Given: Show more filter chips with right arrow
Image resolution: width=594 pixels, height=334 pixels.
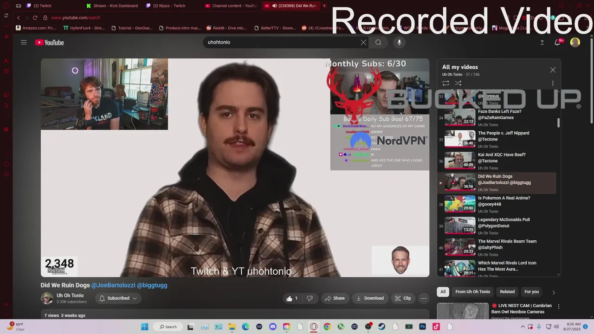Looking at the screenshot, I should coord(553,292).
